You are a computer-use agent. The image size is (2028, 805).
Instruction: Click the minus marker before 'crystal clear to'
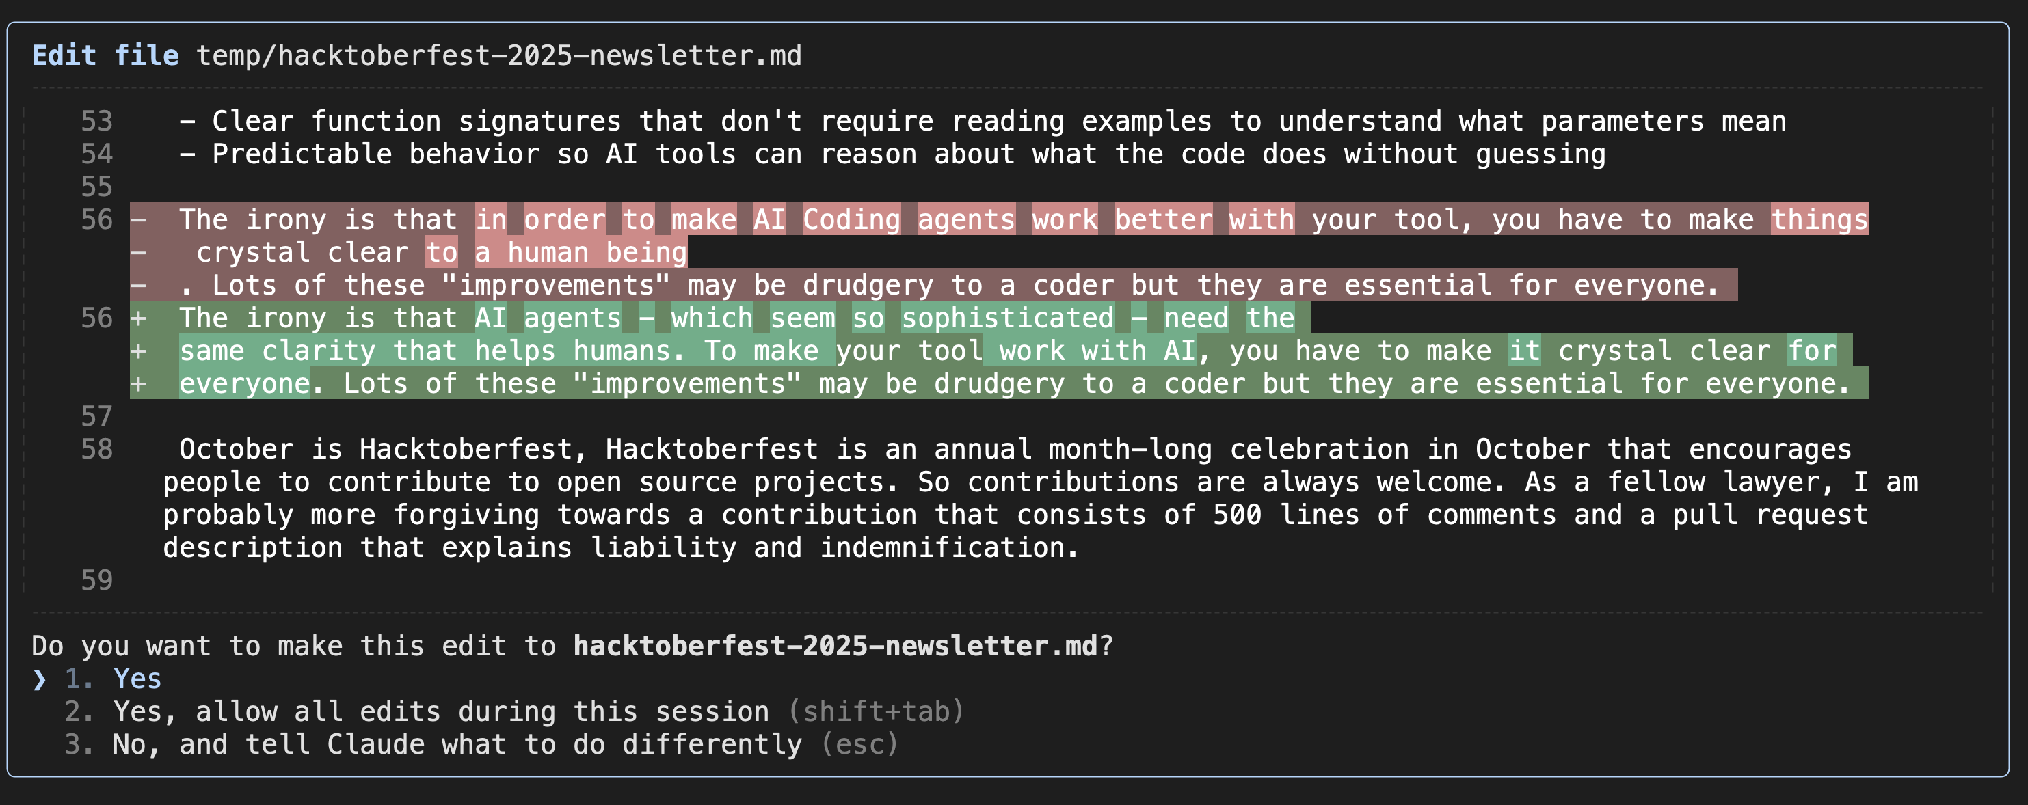(139, 253)
